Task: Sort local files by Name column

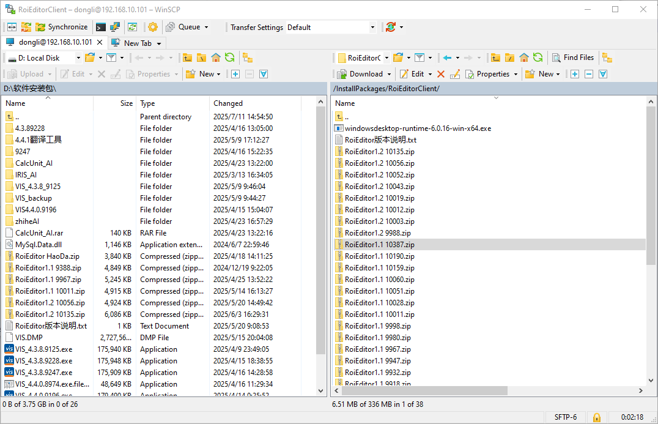Action: pos(48,103)
